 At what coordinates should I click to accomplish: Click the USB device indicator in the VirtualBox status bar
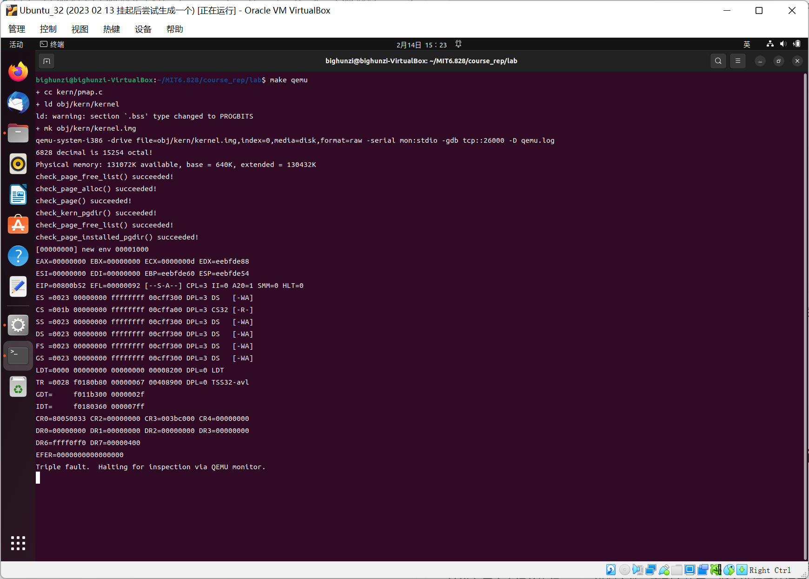coord(664,570)
